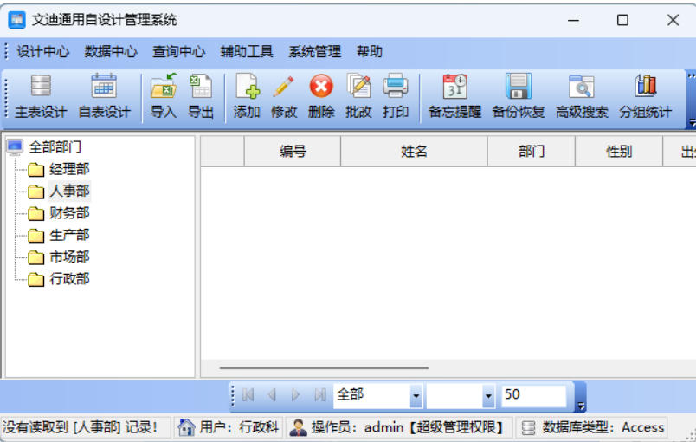Select the 财务部 department label
Image resolution: width=696 pixels, height=442 pixels.
70,213
